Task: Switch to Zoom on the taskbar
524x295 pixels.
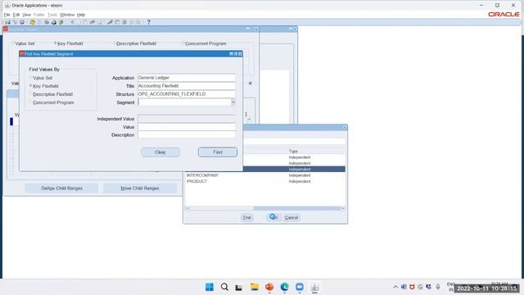Action: click(300, 287)
